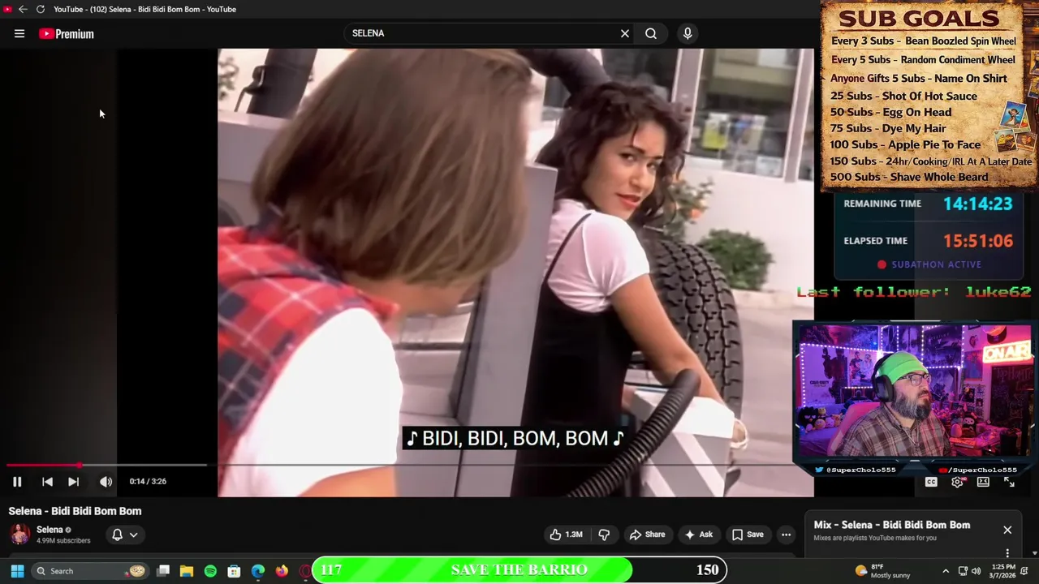Dislike the video
Image resolution: width=1039 pixels, height=584 pixels.
coord(604,535)
